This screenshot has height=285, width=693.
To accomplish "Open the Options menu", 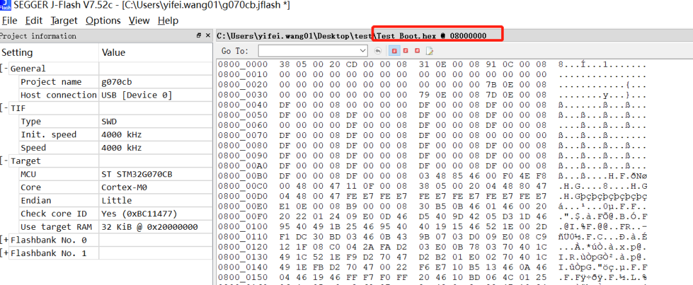I will tap(103, 21).
